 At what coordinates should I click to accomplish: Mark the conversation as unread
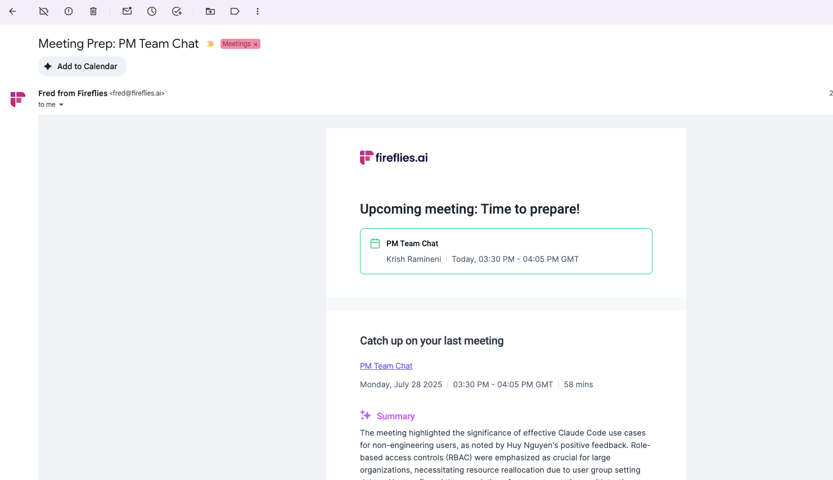127,11
